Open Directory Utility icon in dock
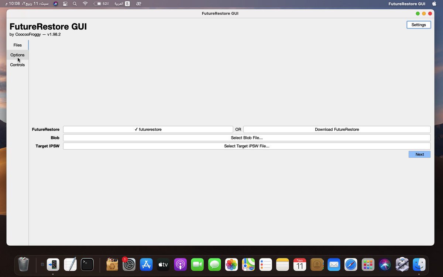The height and width of the screenshot is (277, 443). point(402,264)
